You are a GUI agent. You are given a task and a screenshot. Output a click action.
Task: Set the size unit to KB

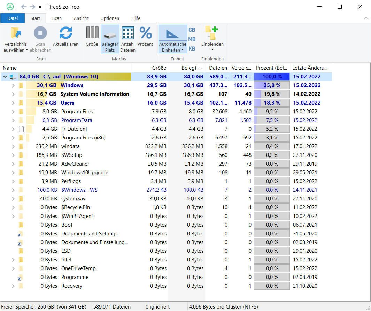[x=192, y=49]
